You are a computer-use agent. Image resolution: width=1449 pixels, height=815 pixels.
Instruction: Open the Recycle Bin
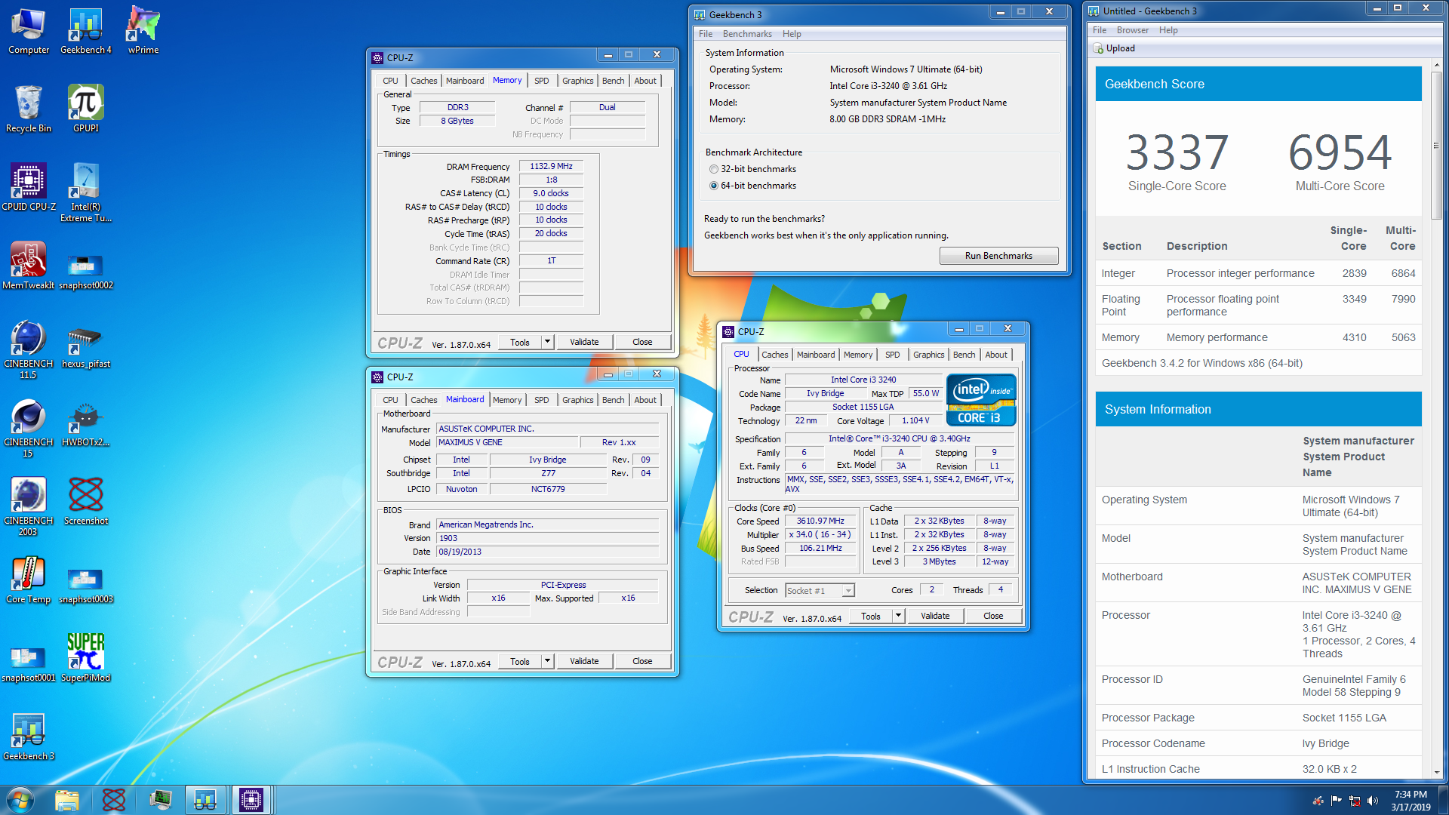click(x=29, y=110)
